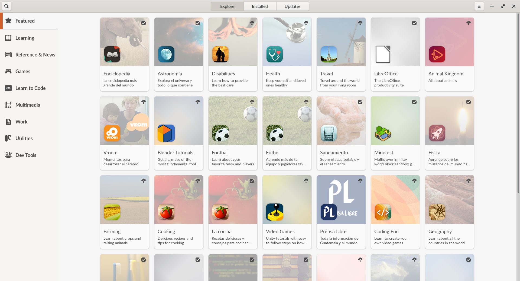Open the Geography card terrain thumbnail
Image resolution: width=520 pixels, height=281 pixels.
point(450,200)
